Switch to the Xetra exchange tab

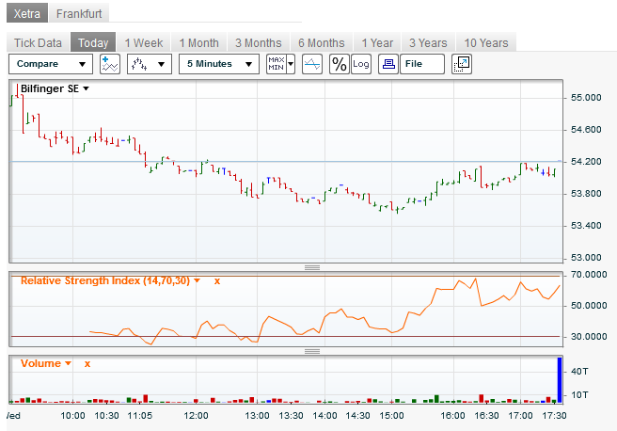pyautogui.click(x=27, y=13)
